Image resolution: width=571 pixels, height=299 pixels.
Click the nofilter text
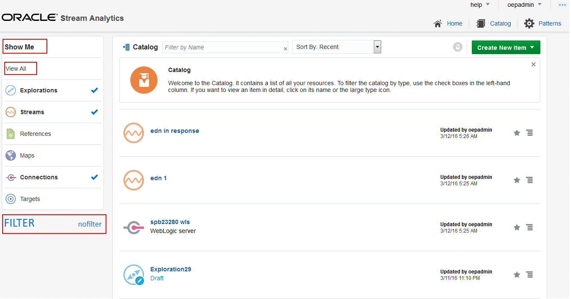click(90, 224)
